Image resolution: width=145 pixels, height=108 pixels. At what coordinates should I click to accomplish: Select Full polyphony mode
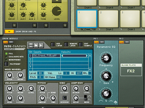(6, 53)
